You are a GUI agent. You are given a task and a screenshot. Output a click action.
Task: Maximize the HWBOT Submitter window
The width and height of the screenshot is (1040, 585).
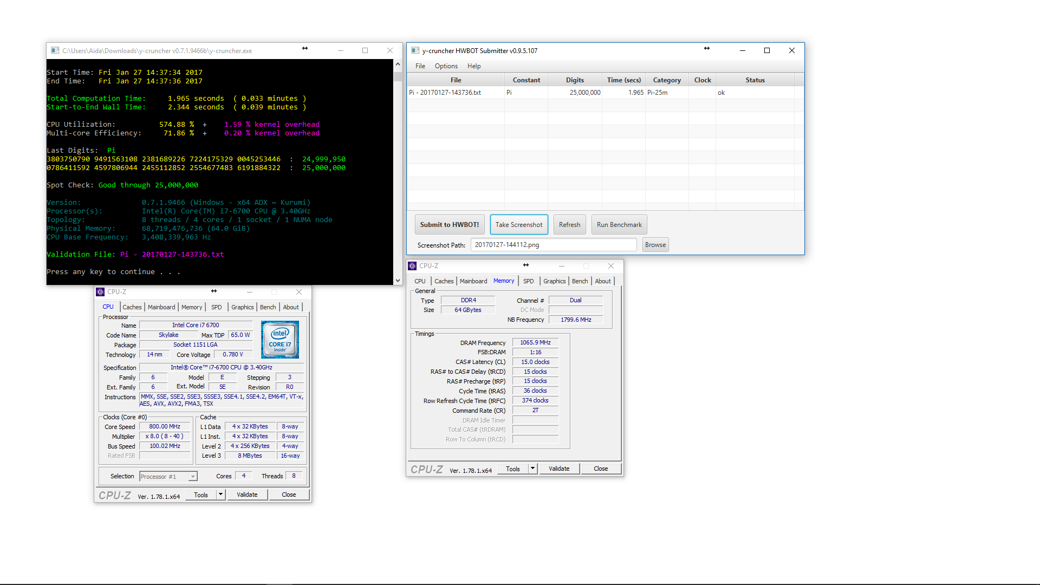pos(767,50)
